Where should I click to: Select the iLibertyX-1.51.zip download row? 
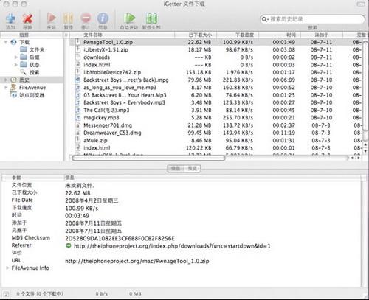[x=216, y=50]
